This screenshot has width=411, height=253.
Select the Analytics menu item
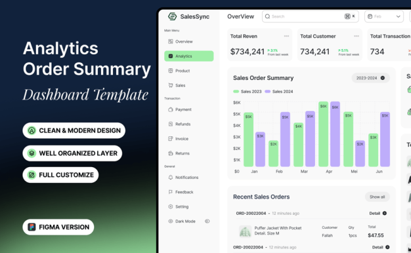(x=188, y=56)
